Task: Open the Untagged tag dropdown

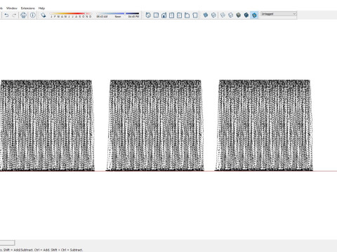Action: pyautogui.click(x=279, y=14)
